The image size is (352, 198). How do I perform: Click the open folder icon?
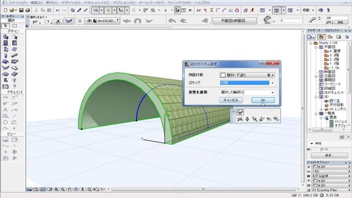pyautogui.click(x=13, y=10)
